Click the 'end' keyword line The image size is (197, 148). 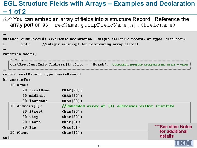tap(6, 138)
